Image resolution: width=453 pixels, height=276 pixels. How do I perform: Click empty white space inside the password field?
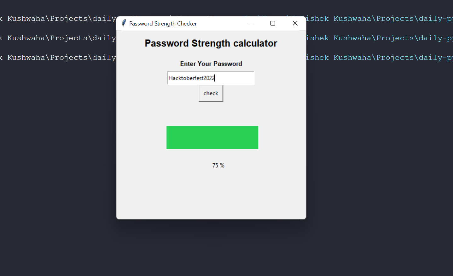(235, 78)
